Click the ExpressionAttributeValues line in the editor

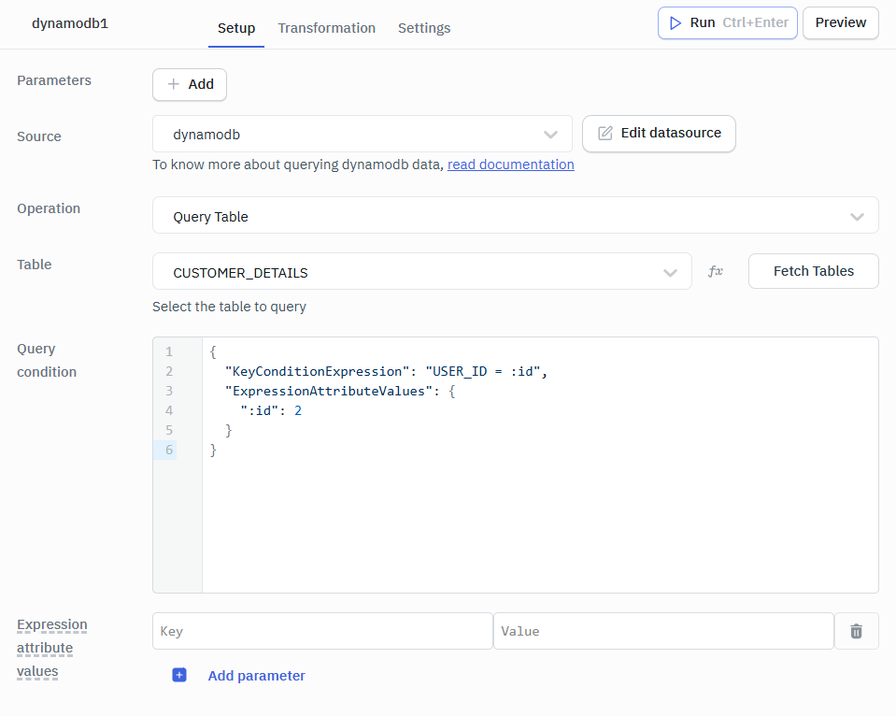pos(340,391)
